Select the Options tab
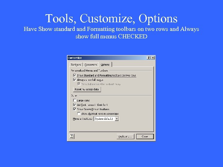 [x=105, y=64]
